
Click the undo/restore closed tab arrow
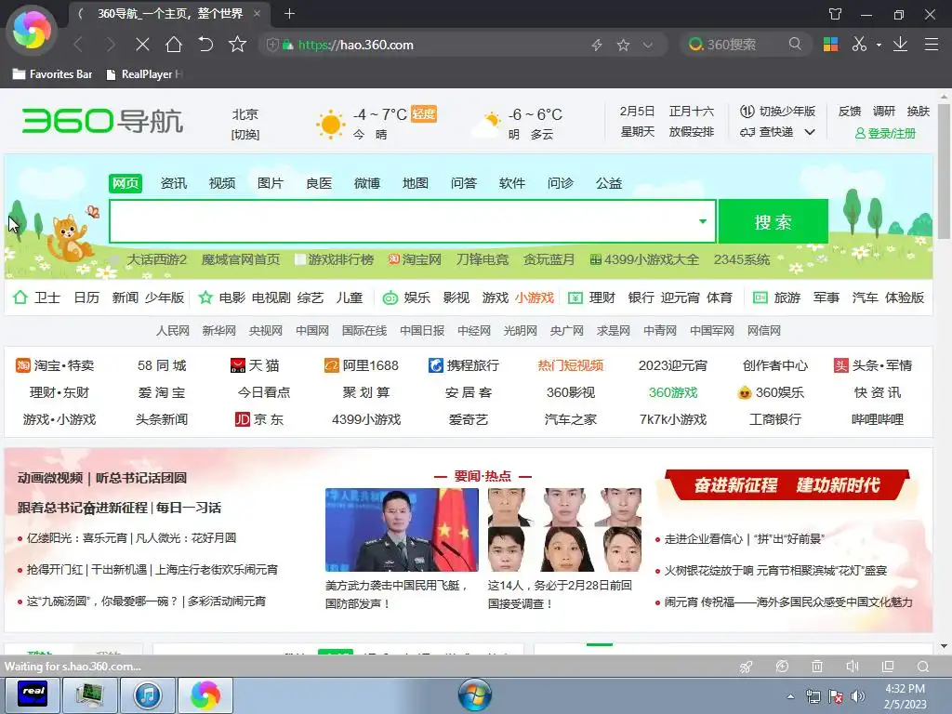click(205, 45)
